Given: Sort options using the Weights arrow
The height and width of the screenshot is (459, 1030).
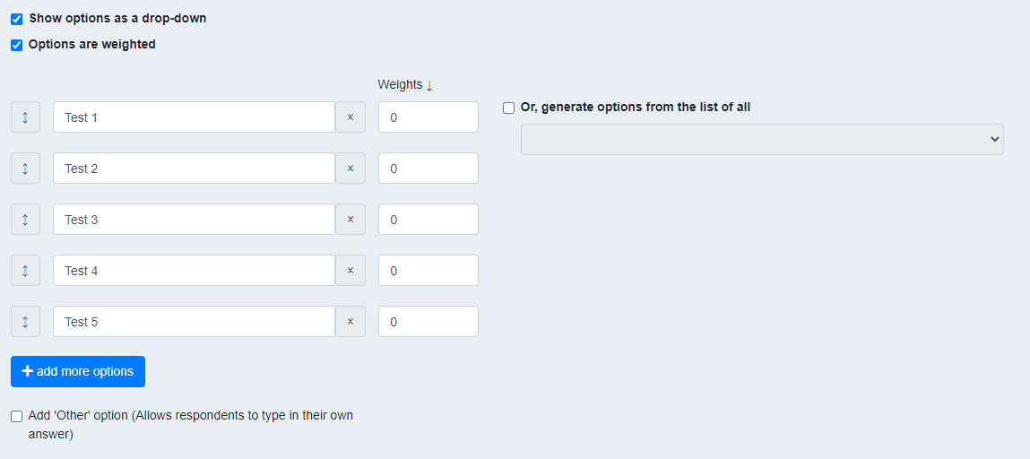Looking at the screenshot, I should (x=429, y=85).
